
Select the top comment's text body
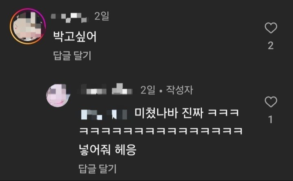click(75, 36)
